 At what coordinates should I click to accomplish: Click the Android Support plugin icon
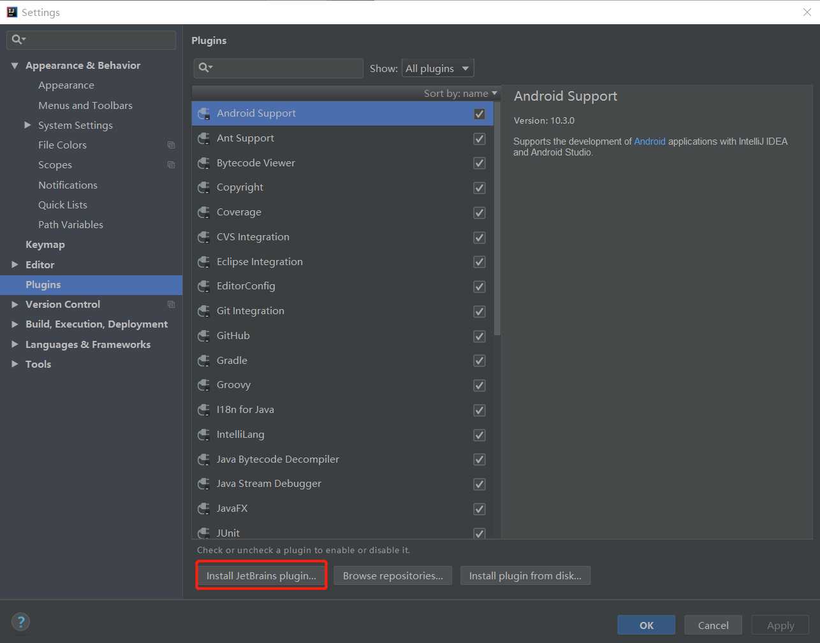(204, 113)
